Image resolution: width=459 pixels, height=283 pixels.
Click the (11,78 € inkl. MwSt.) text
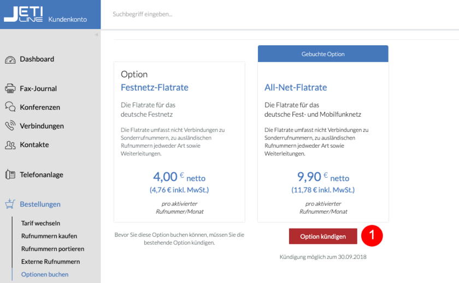click(323, 190)
